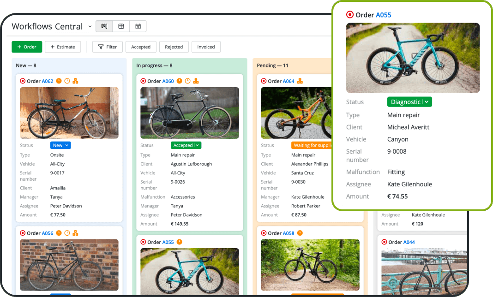Click the filled orange clock icon on Order A056

[x=59, y=233]
